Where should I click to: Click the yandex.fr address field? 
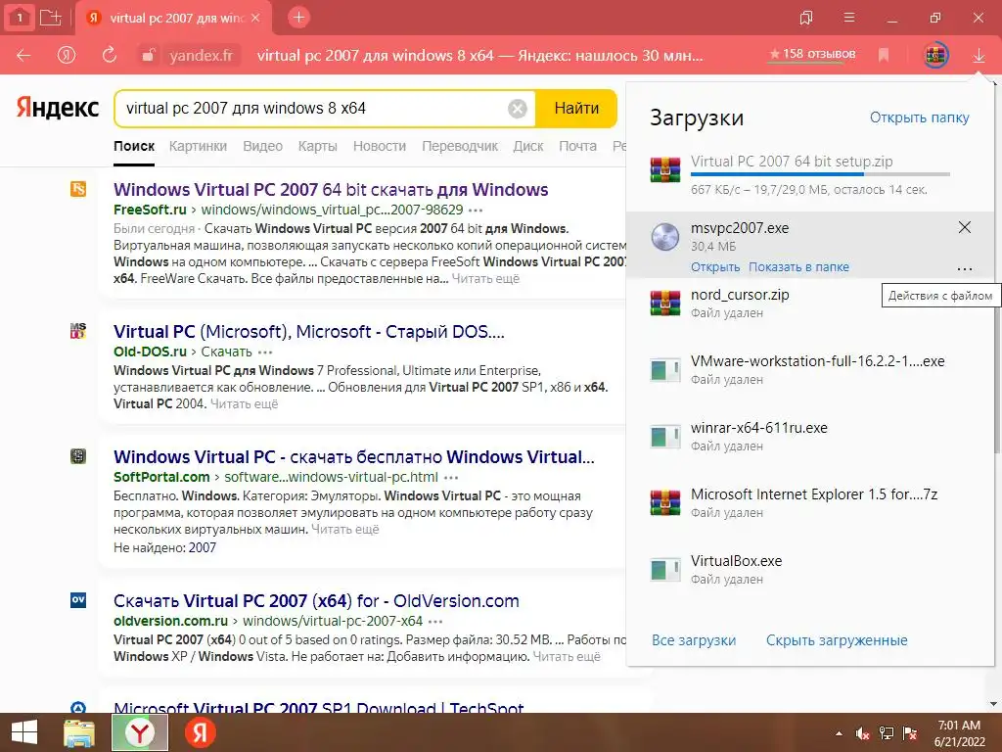[202, 56]
